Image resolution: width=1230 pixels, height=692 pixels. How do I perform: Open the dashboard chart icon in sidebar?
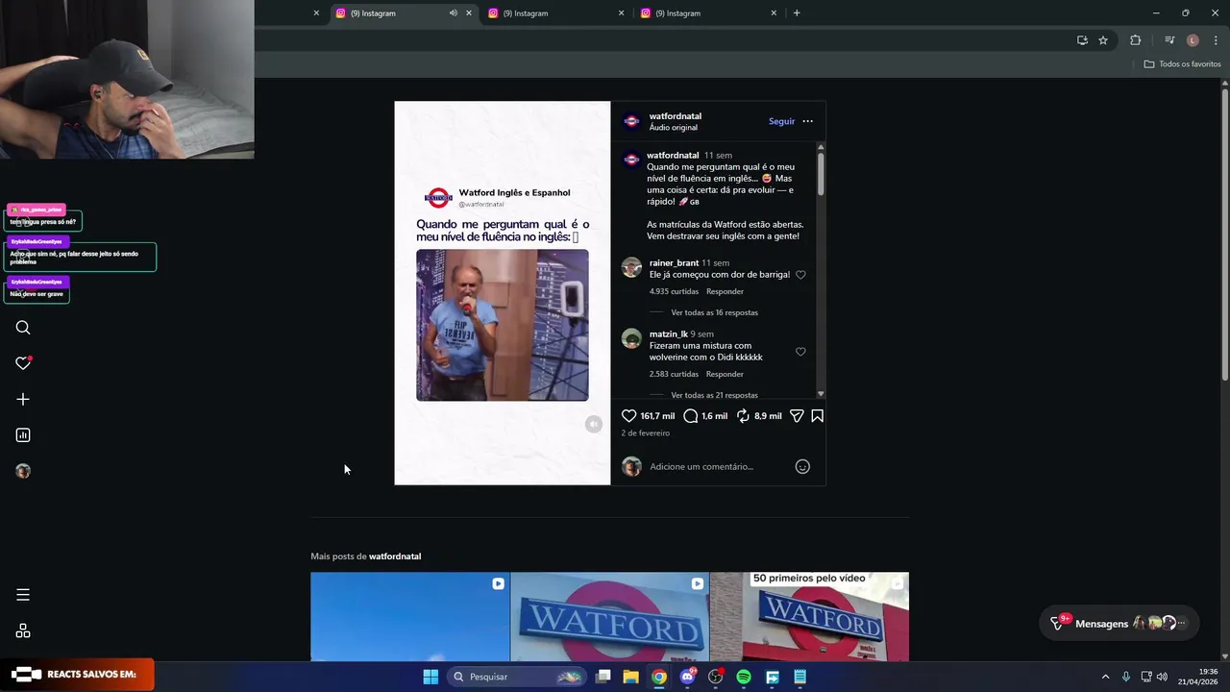23,435
